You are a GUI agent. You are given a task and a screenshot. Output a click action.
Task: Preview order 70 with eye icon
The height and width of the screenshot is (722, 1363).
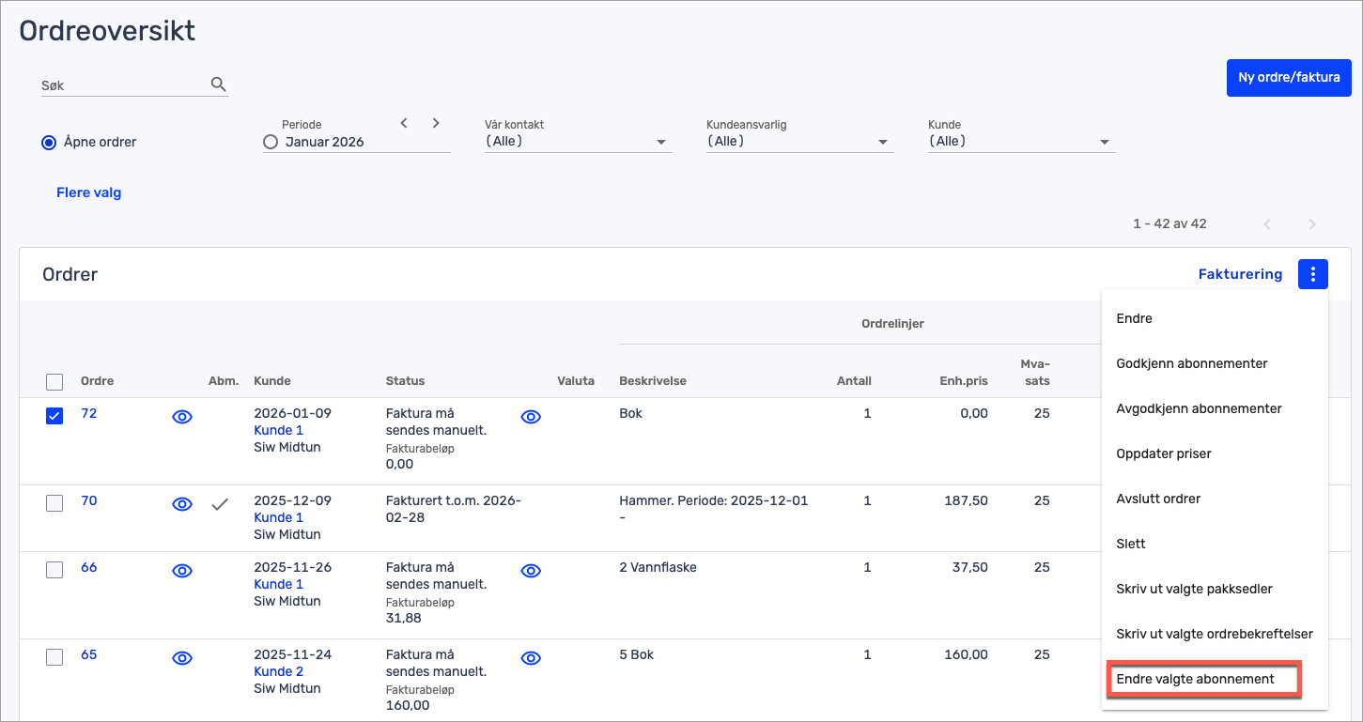pos(182,504)
